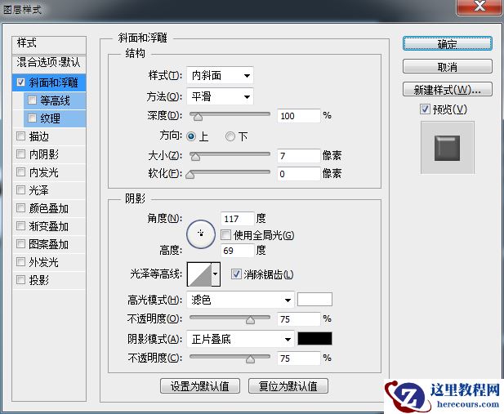Enable the 渐变叠加 checkbox

[x=21, y=226]
